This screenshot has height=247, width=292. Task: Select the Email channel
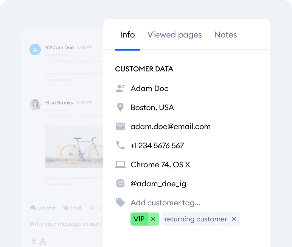[72, 208]
